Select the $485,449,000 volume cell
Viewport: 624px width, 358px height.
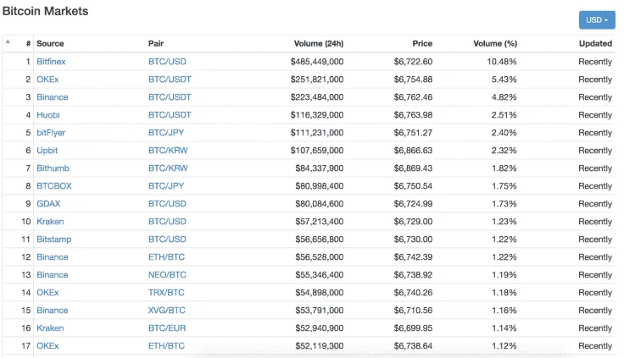point(317,62)
